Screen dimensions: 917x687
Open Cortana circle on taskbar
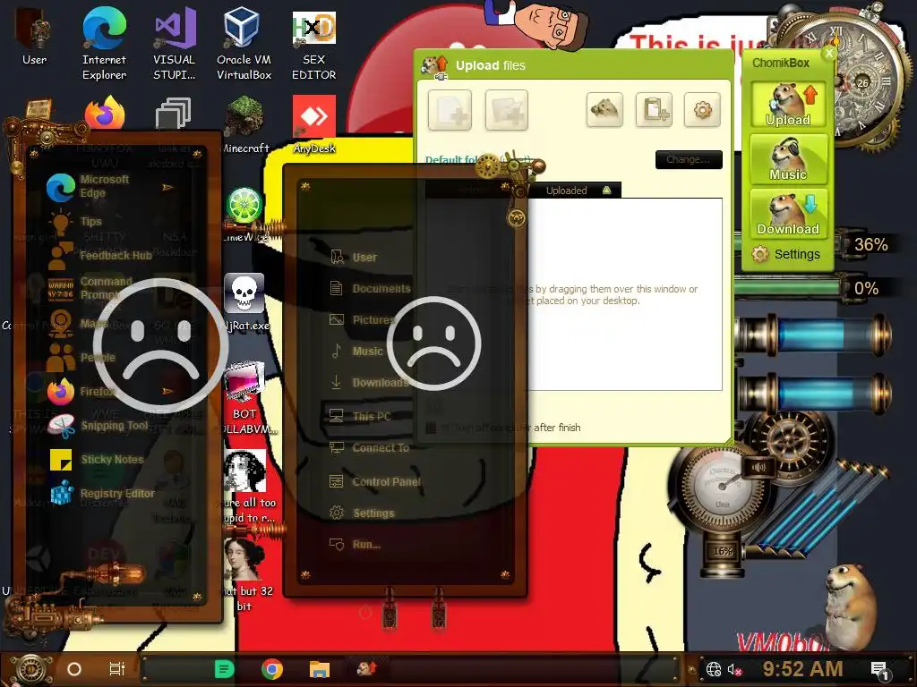(x=74, y=669)
